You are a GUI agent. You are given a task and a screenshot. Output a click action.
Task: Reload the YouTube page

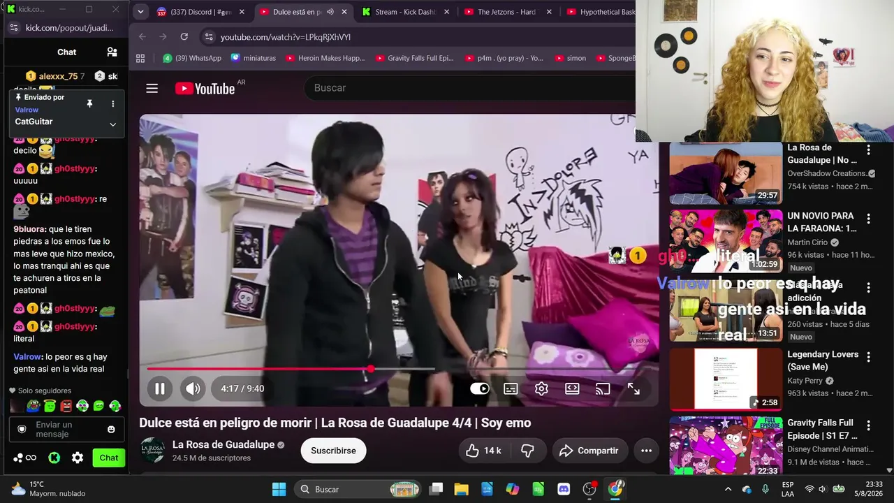[184, 36]
